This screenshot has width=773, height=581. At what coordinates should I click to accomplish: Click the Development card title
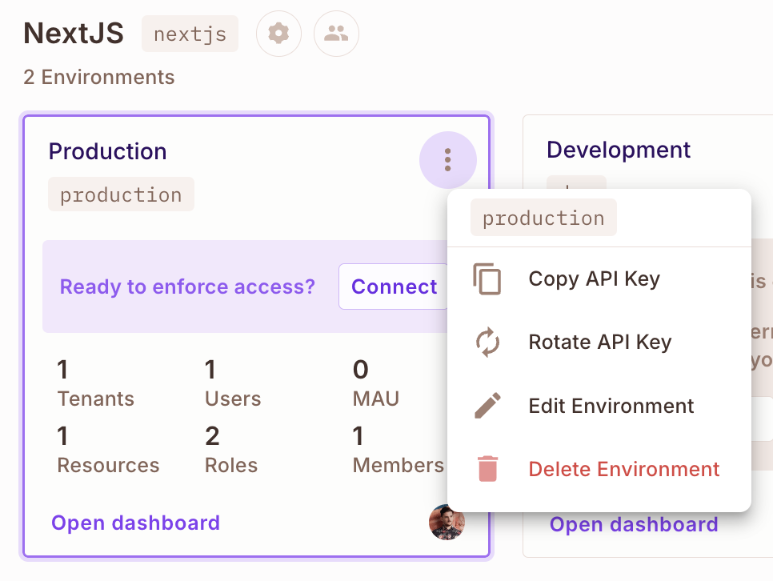tap(618, 150)
